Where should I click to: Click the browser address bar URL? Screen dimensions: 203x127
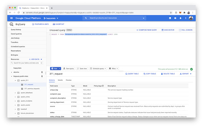80,13
